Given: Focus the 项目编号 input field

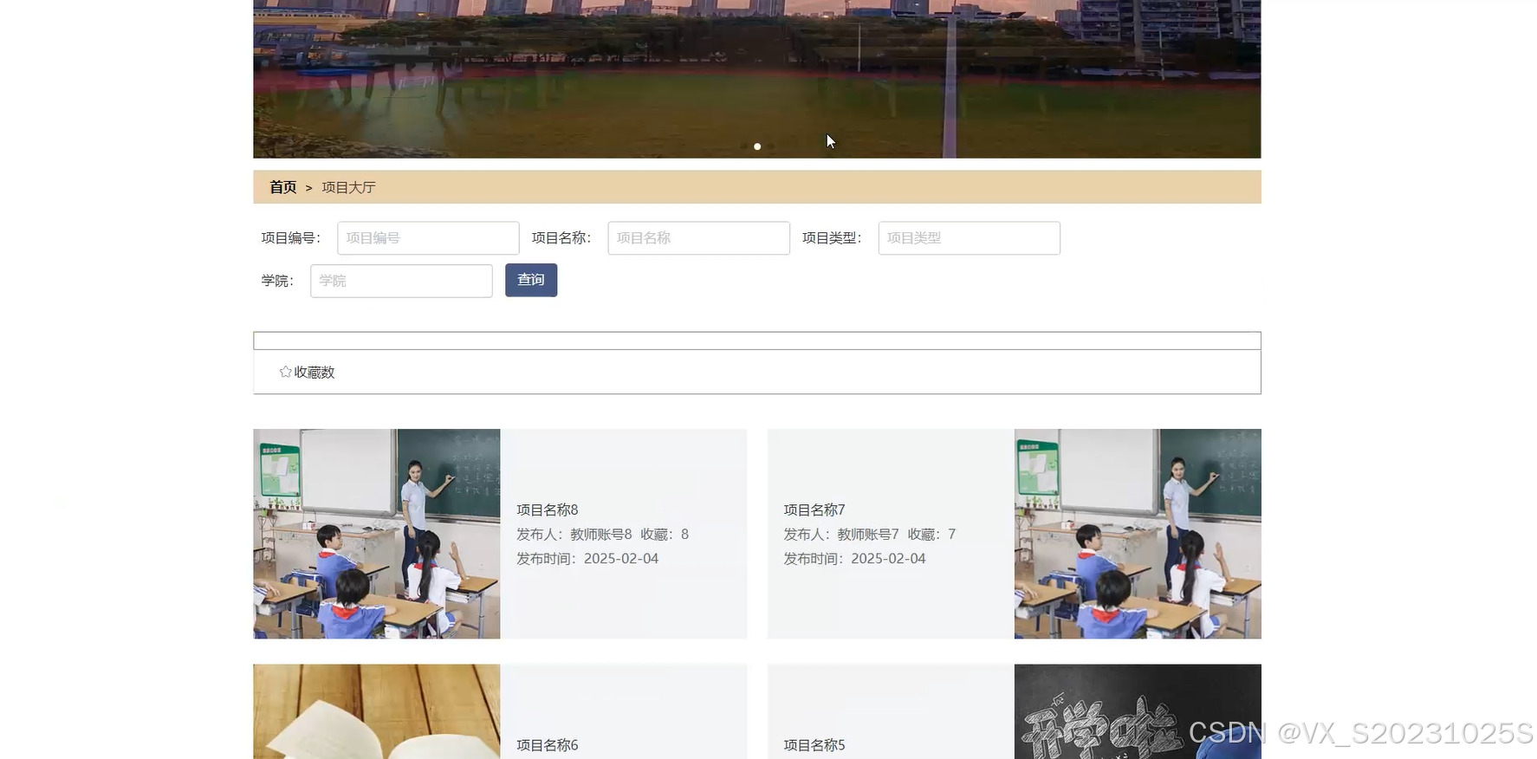Looking at the screenshot, I should [428, 238].
